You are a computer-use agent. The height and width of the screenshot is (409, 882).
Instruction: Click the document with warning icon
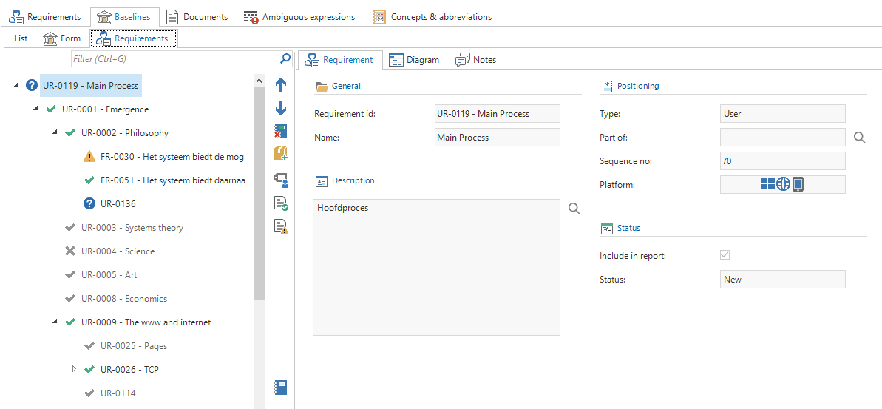tap(281, 226)
